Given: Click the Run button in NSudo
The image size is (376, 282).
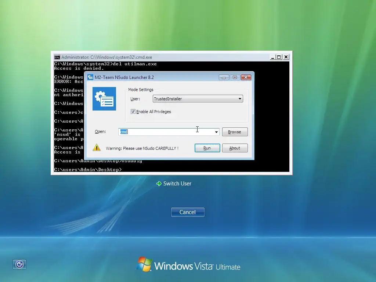Looking at the screenshot, I should click(207, 148).
